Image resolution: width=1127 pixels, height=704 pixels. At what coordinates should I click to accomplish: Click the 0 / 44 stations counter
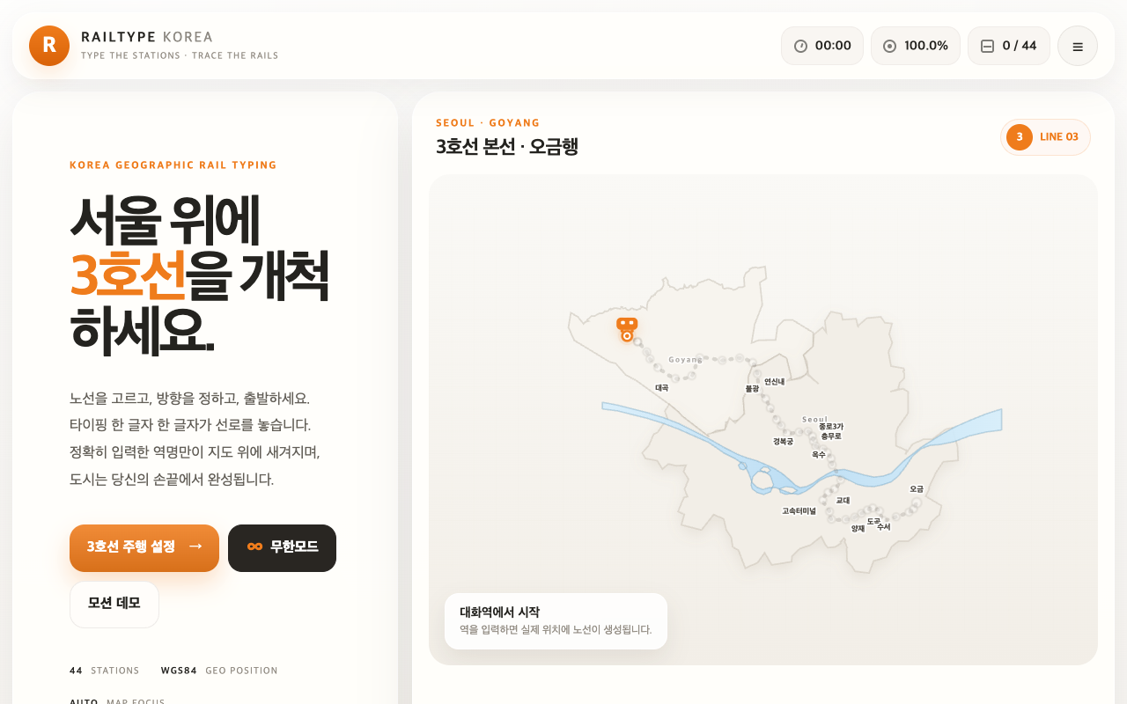point(1009,46)
